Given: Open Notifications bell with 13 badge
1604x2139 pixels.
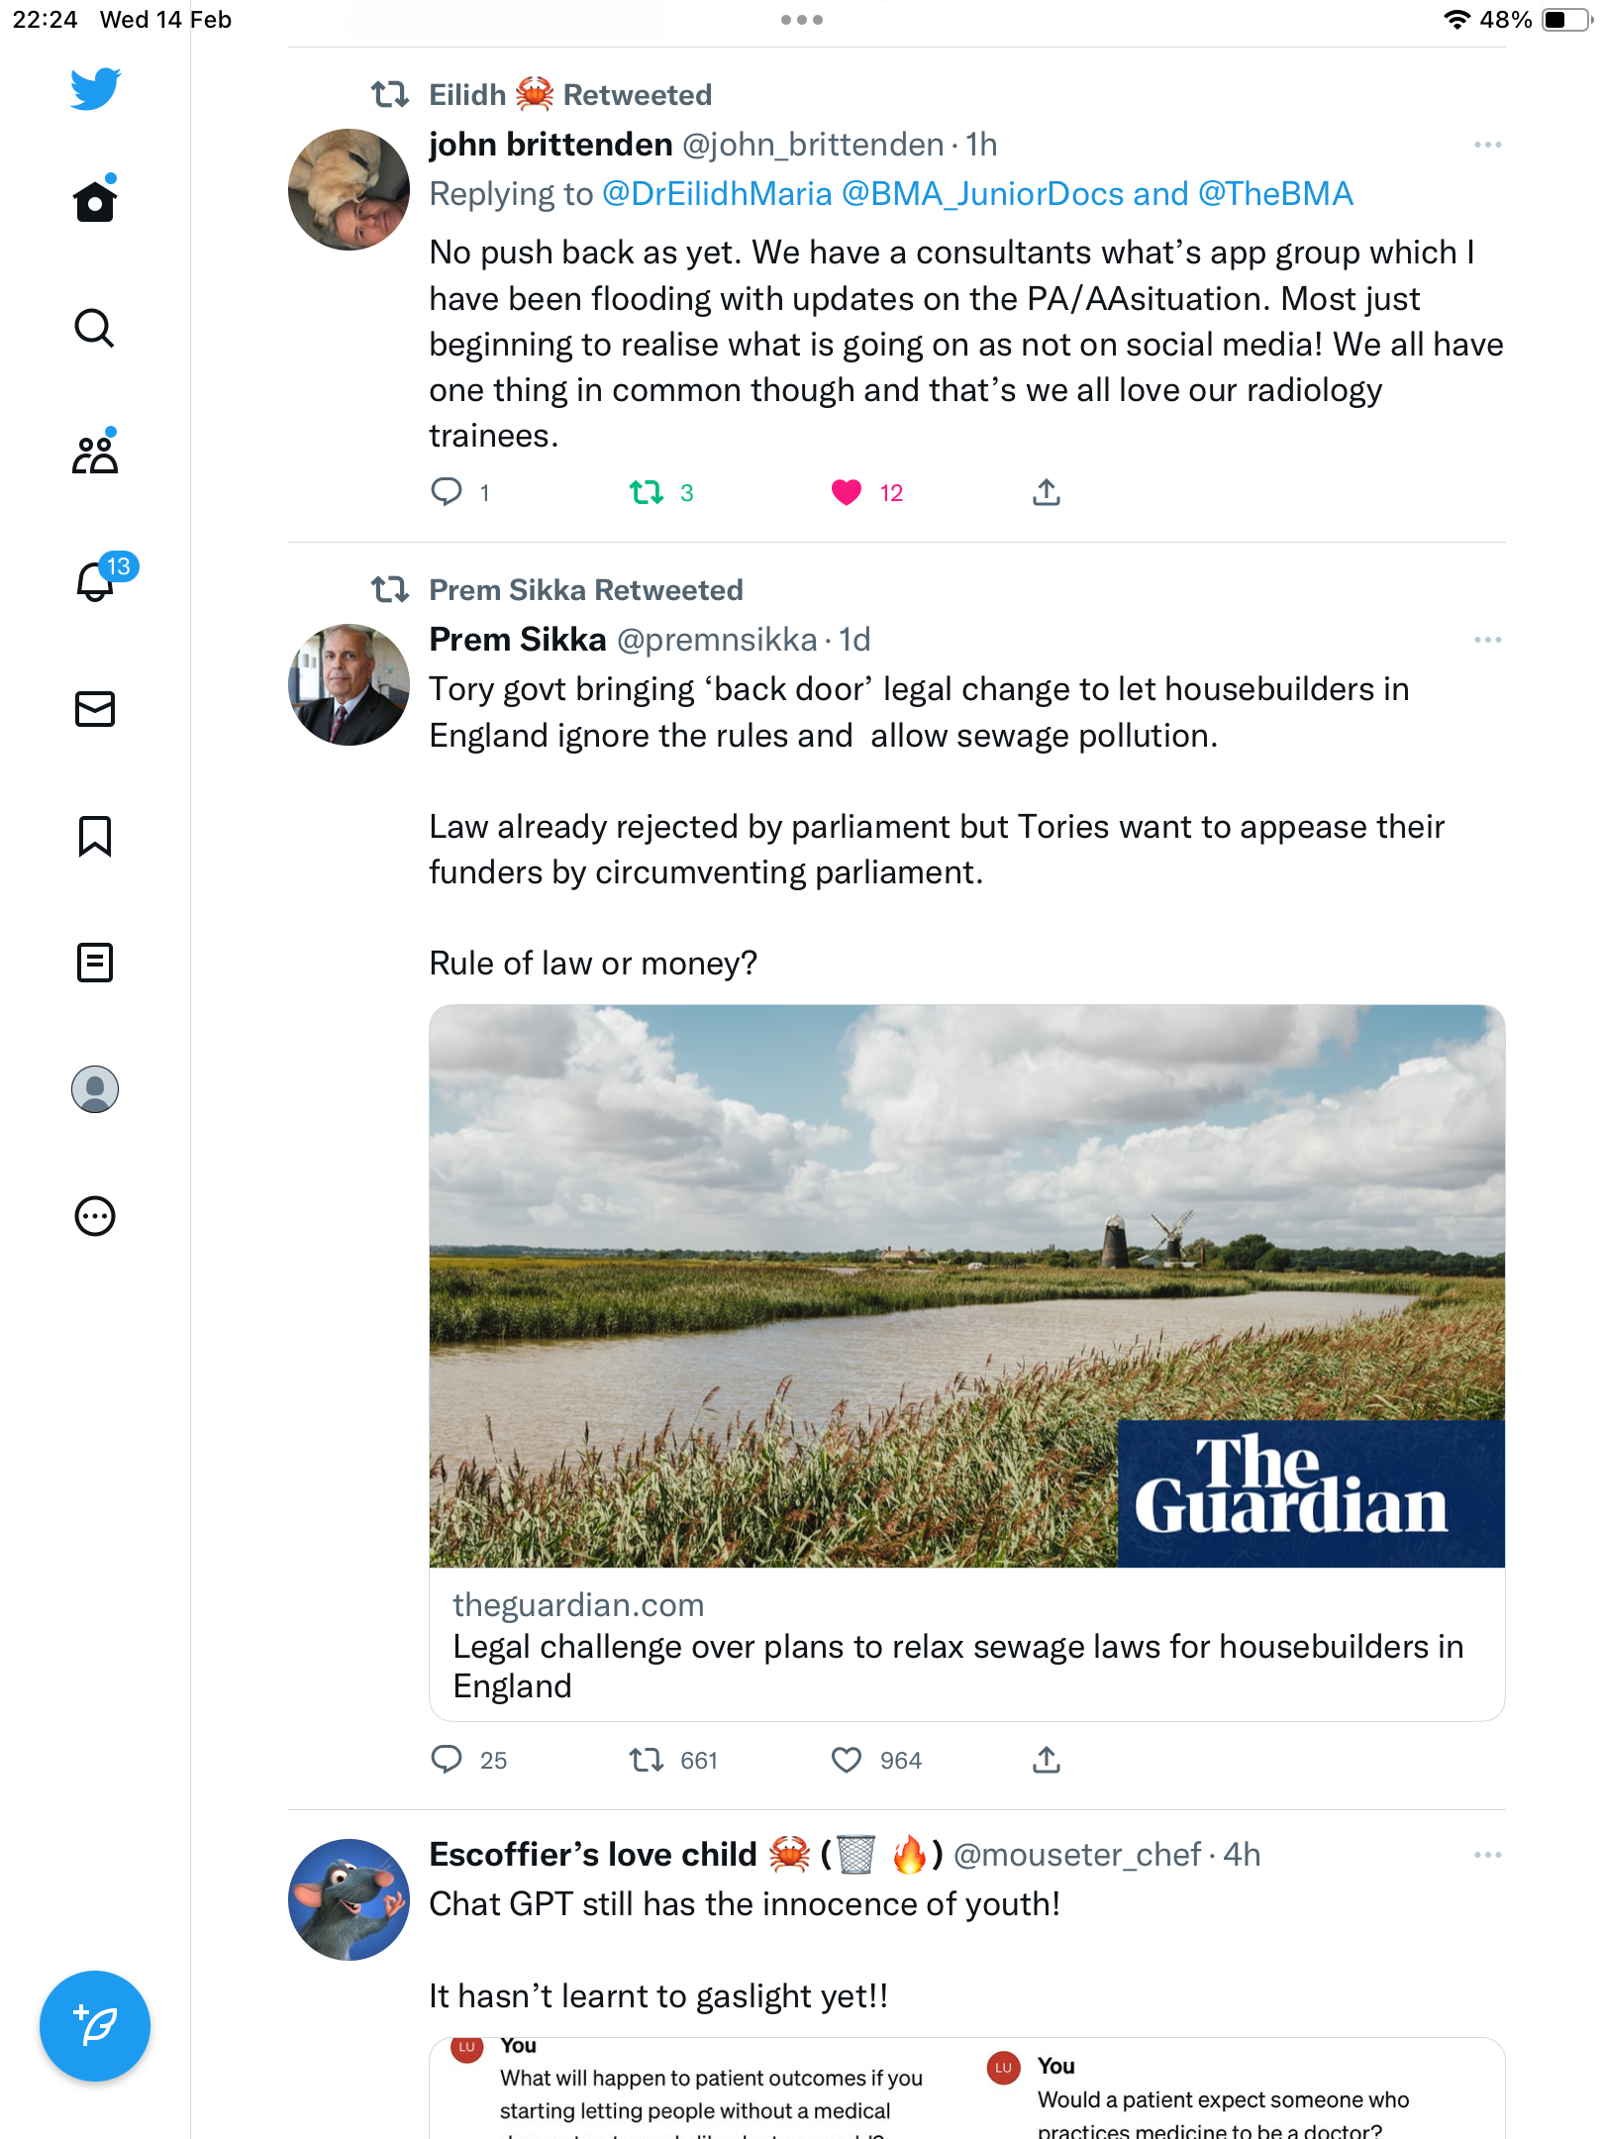Looking at the screenshot, I should (x=95, y=580).
